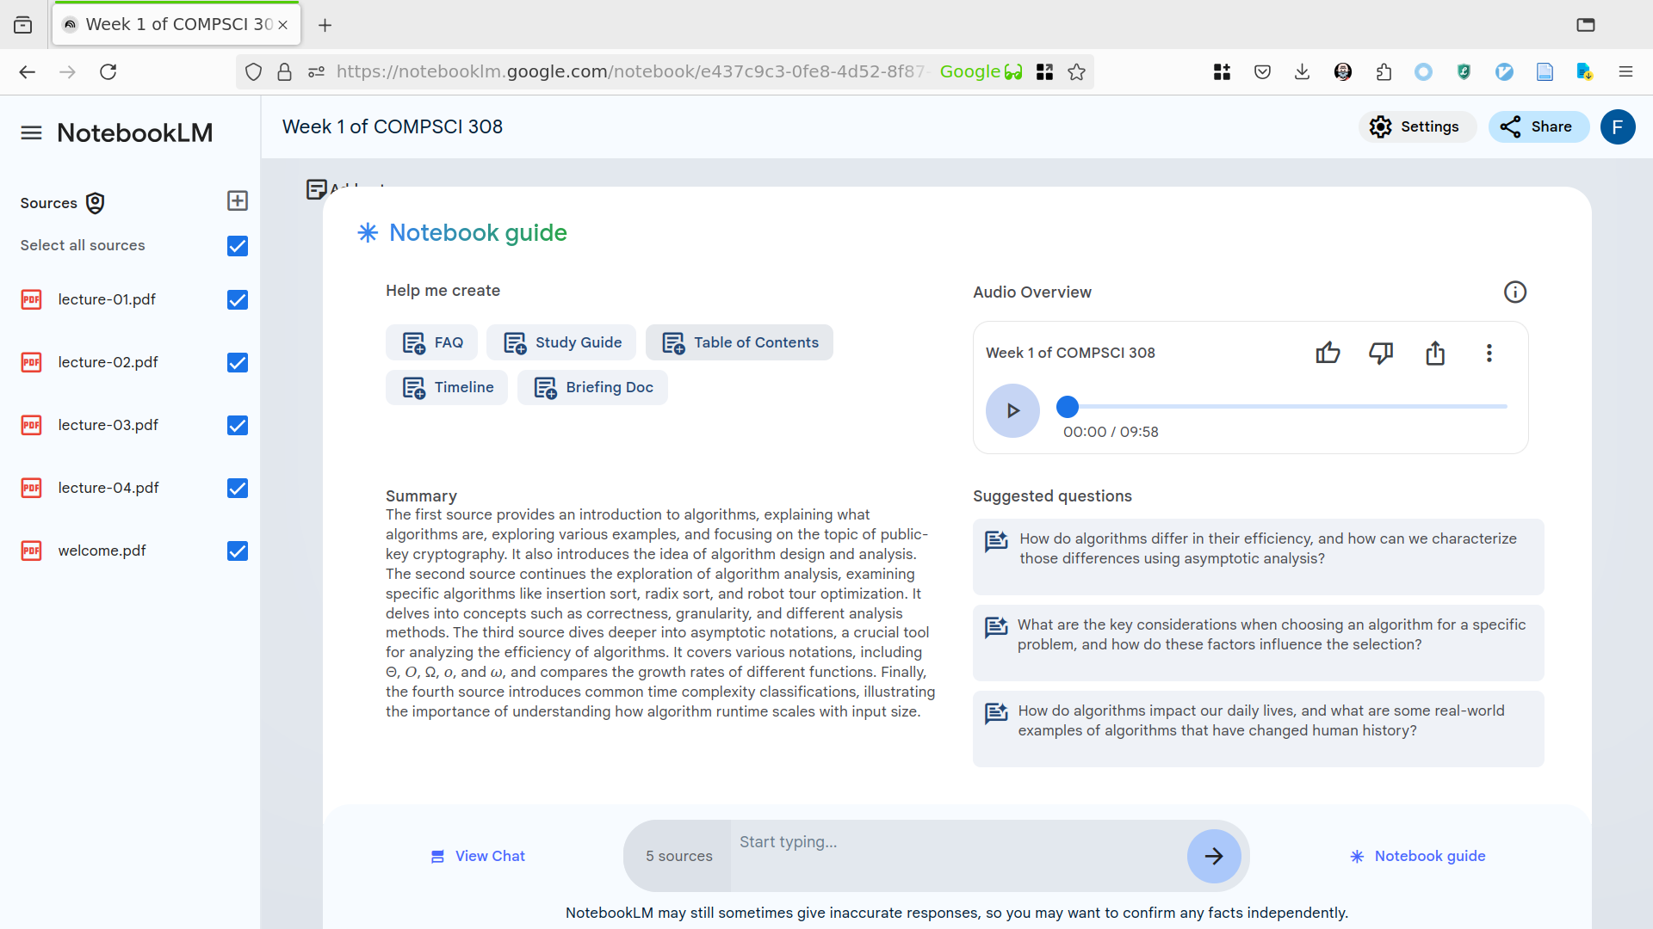Viewport: 1653px width, 929px height.
Task: Ask the daily lives suggested question
Action: coord(1258,728)
